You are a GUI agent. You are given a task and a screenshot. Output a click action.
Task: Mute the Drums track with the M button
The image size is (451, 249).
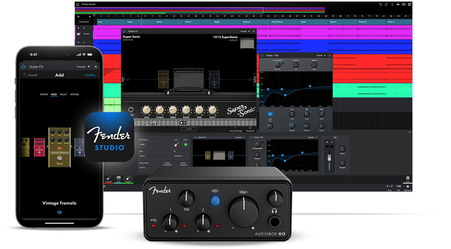[x=79, y=27]
